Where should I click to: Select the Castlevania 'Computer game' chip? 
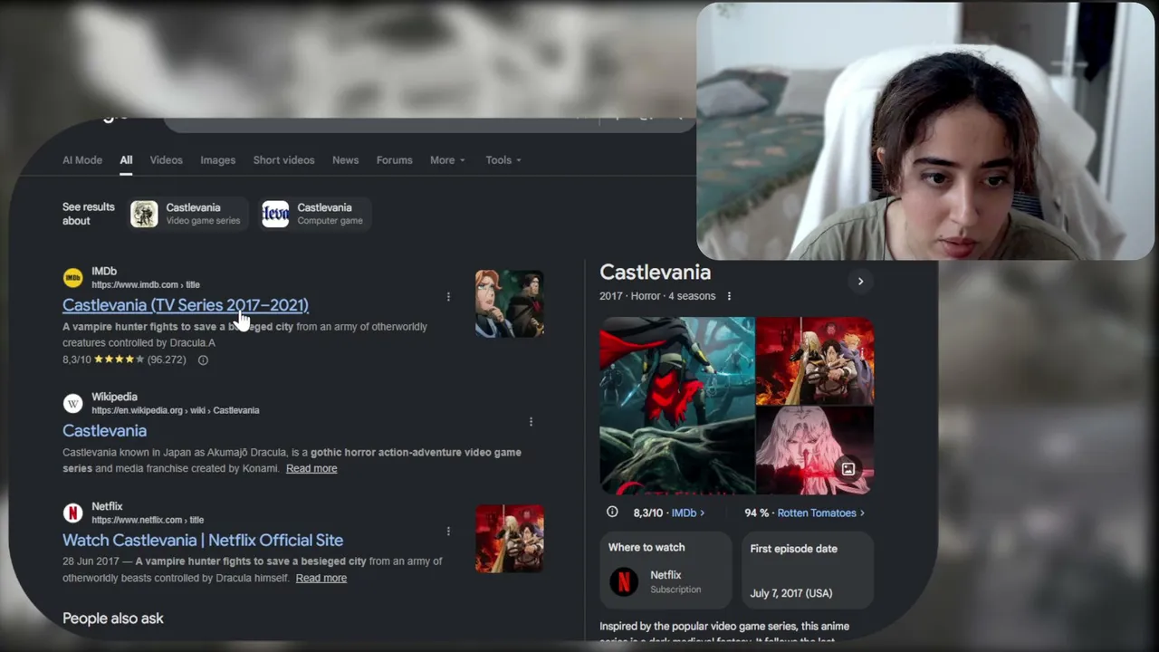pos(316,215)
